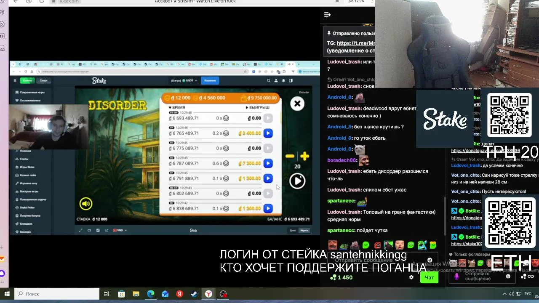This screenshot has height=303, width=539.
Task: Replay the 2 400.00 win round
Action: 268,133
